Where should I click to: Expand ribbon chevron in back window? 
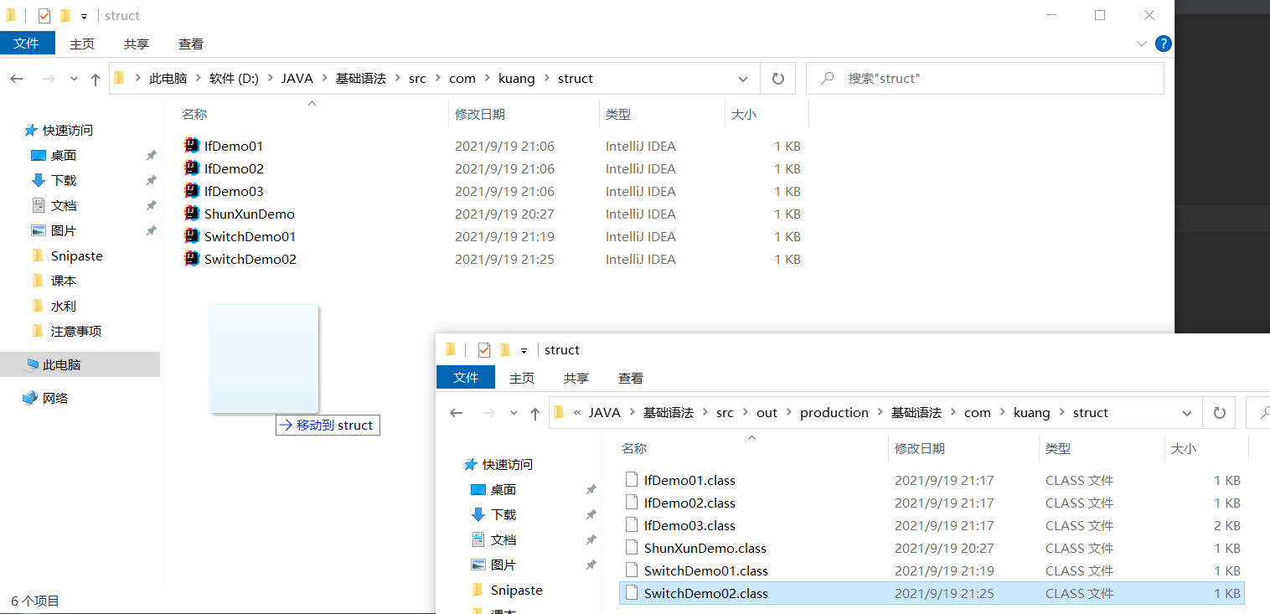click(x=1141, y=44)
